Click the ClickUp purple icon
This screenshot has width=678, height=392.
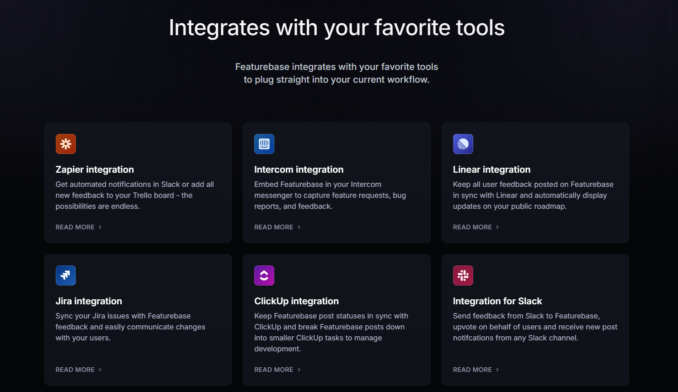click(x=264, y=275)
